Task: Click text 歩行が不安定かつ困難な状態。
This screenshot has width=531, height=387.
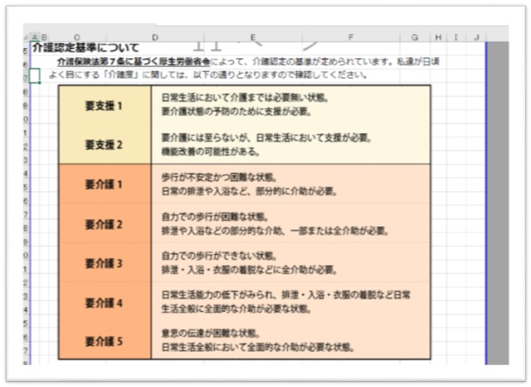Action: pyautogui.click(x=219, y=177)
